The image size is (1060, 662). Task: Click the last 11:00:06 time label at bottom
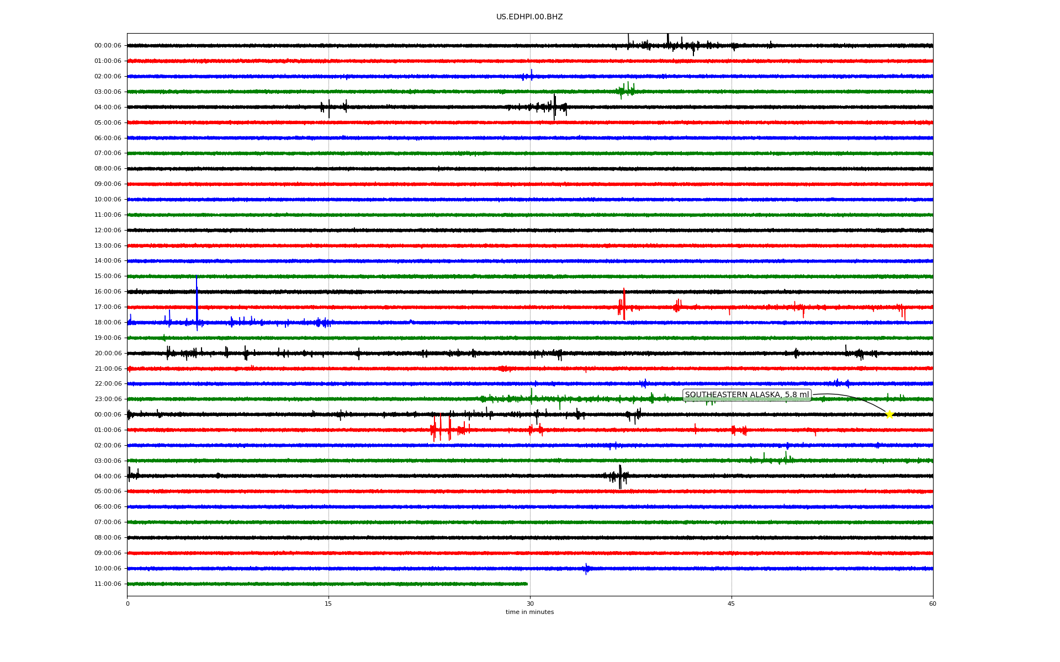[x=108, y=584]
